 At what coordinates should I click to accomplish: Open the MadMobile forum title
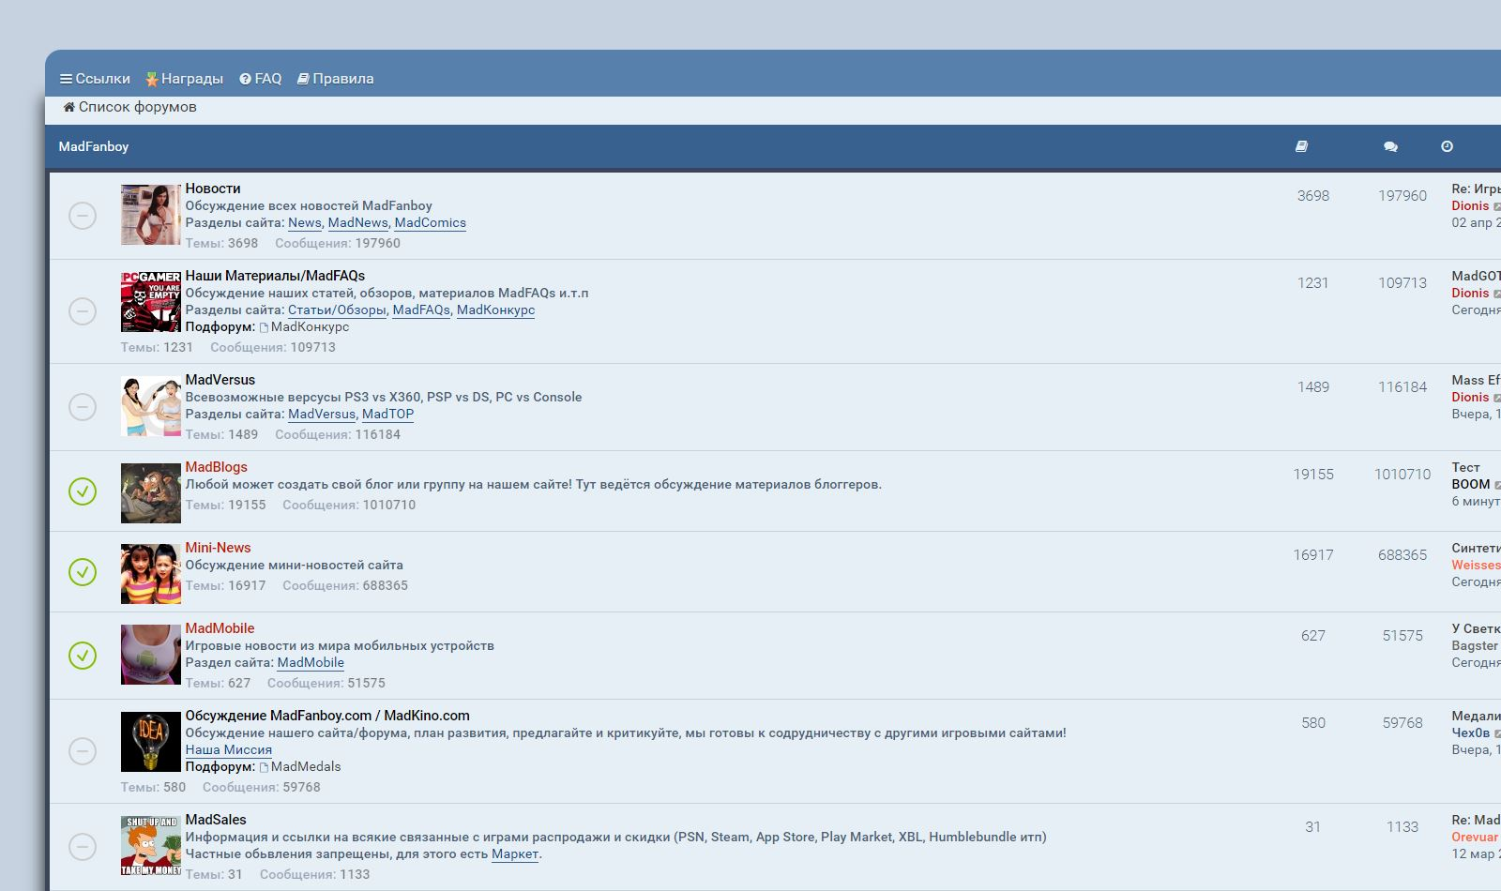220,628
